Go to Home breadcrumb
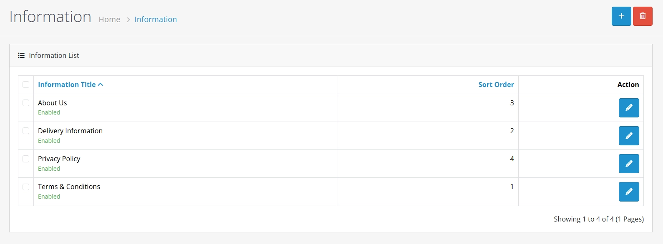The image size is (663, 244). (x=109, y=19)
